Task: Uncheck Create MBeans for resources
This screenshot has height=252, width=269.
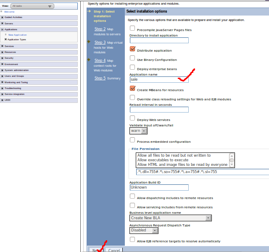Action: point(132,88)
